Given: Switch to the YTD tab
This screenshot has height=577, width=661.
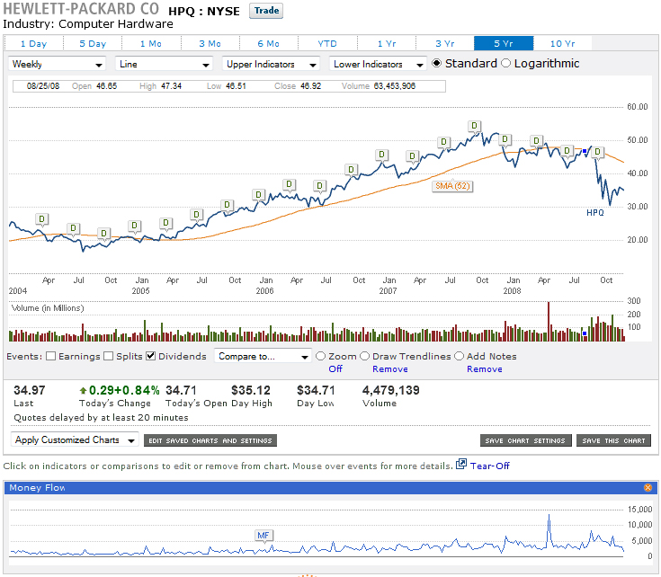Looking at the screenshot, I should (327, 43).
